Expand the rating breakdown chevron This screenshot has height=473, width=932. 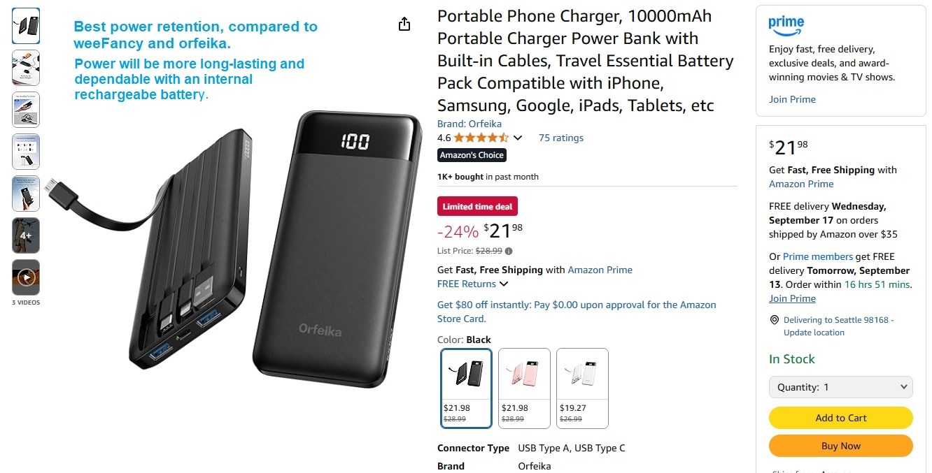click(518, 138)
